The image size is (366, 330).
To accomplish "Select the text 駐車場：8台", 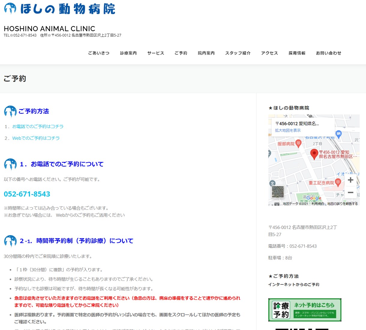I will (x=280, y=258).
